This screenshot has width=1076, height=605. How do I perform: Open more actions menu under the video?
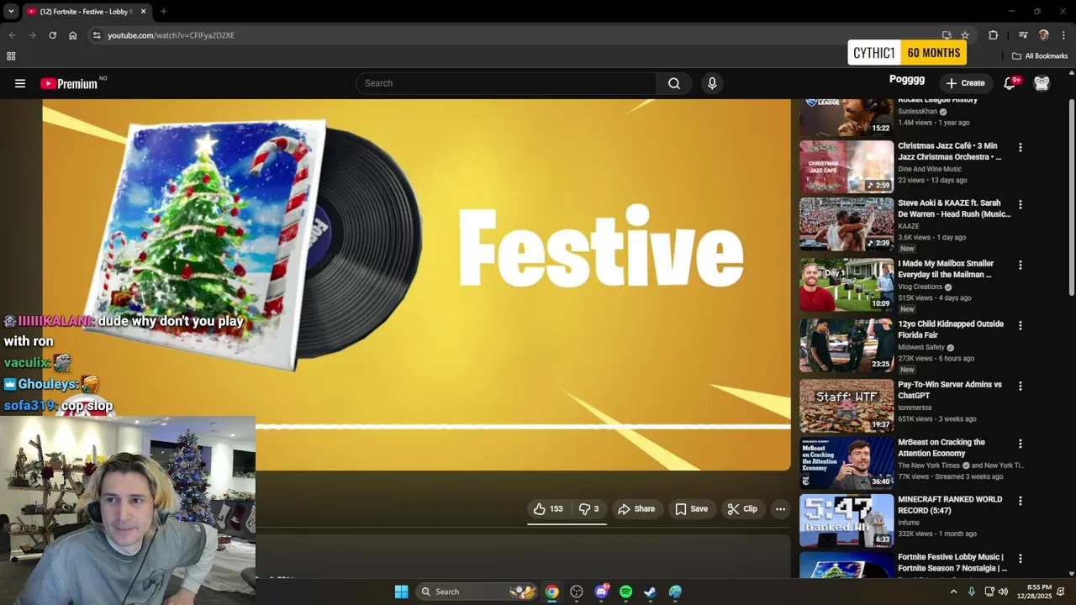[x=780, y=509]
